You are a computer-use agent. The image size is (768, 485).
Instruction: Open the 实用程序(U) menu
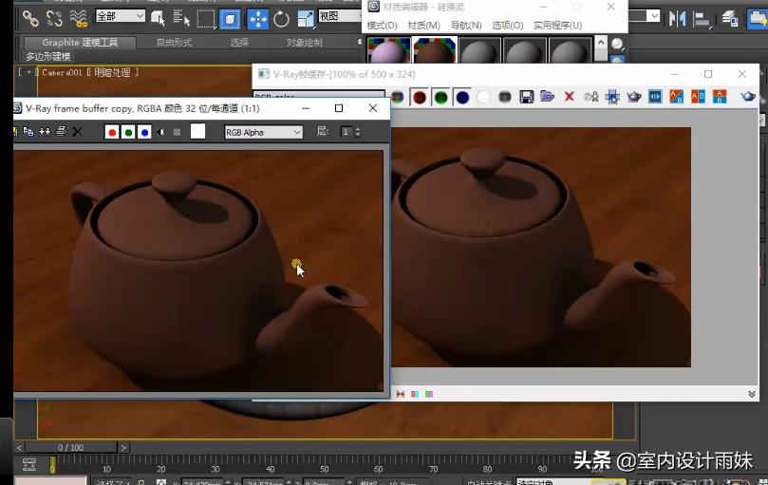pyautogui.click(x=555, y=26)
